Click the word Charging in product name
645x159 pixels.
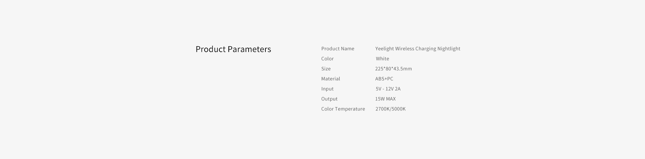click(x=426, y=49)
